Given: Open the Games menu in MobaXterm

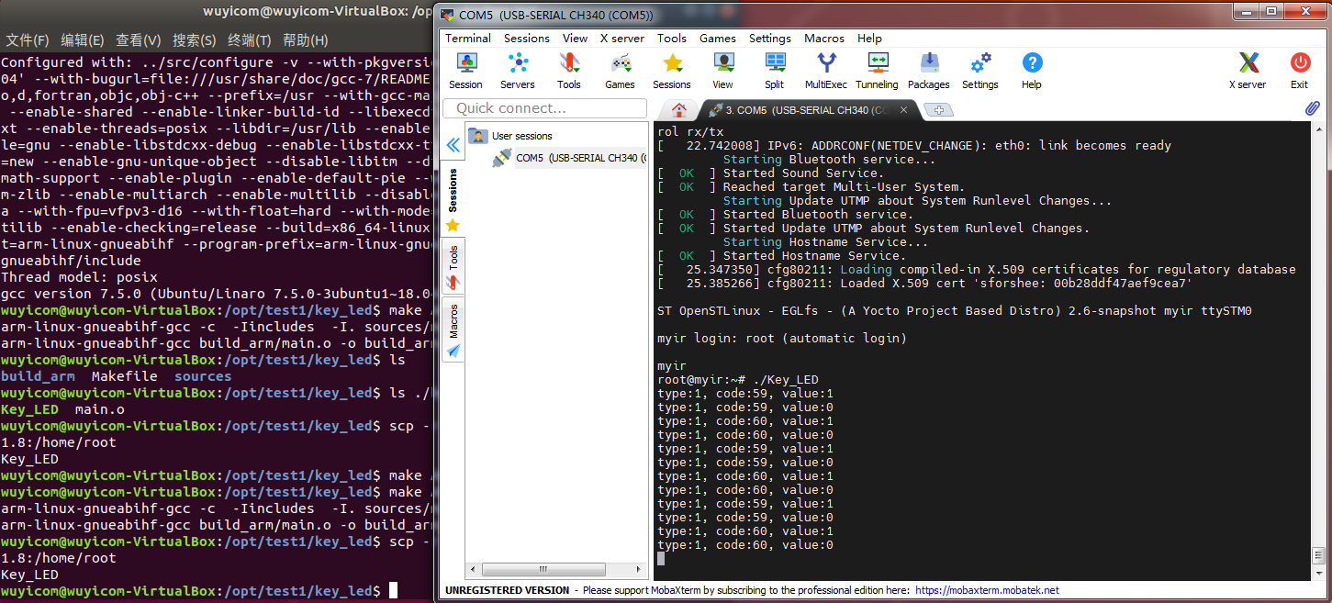Looking at the screenshot, I should [718, 38].
